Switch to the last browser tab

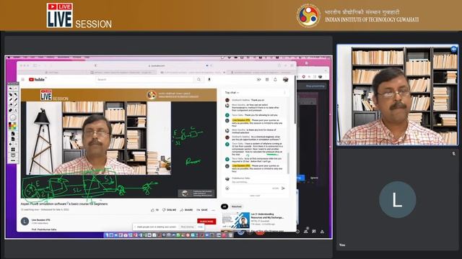(262, 72)
